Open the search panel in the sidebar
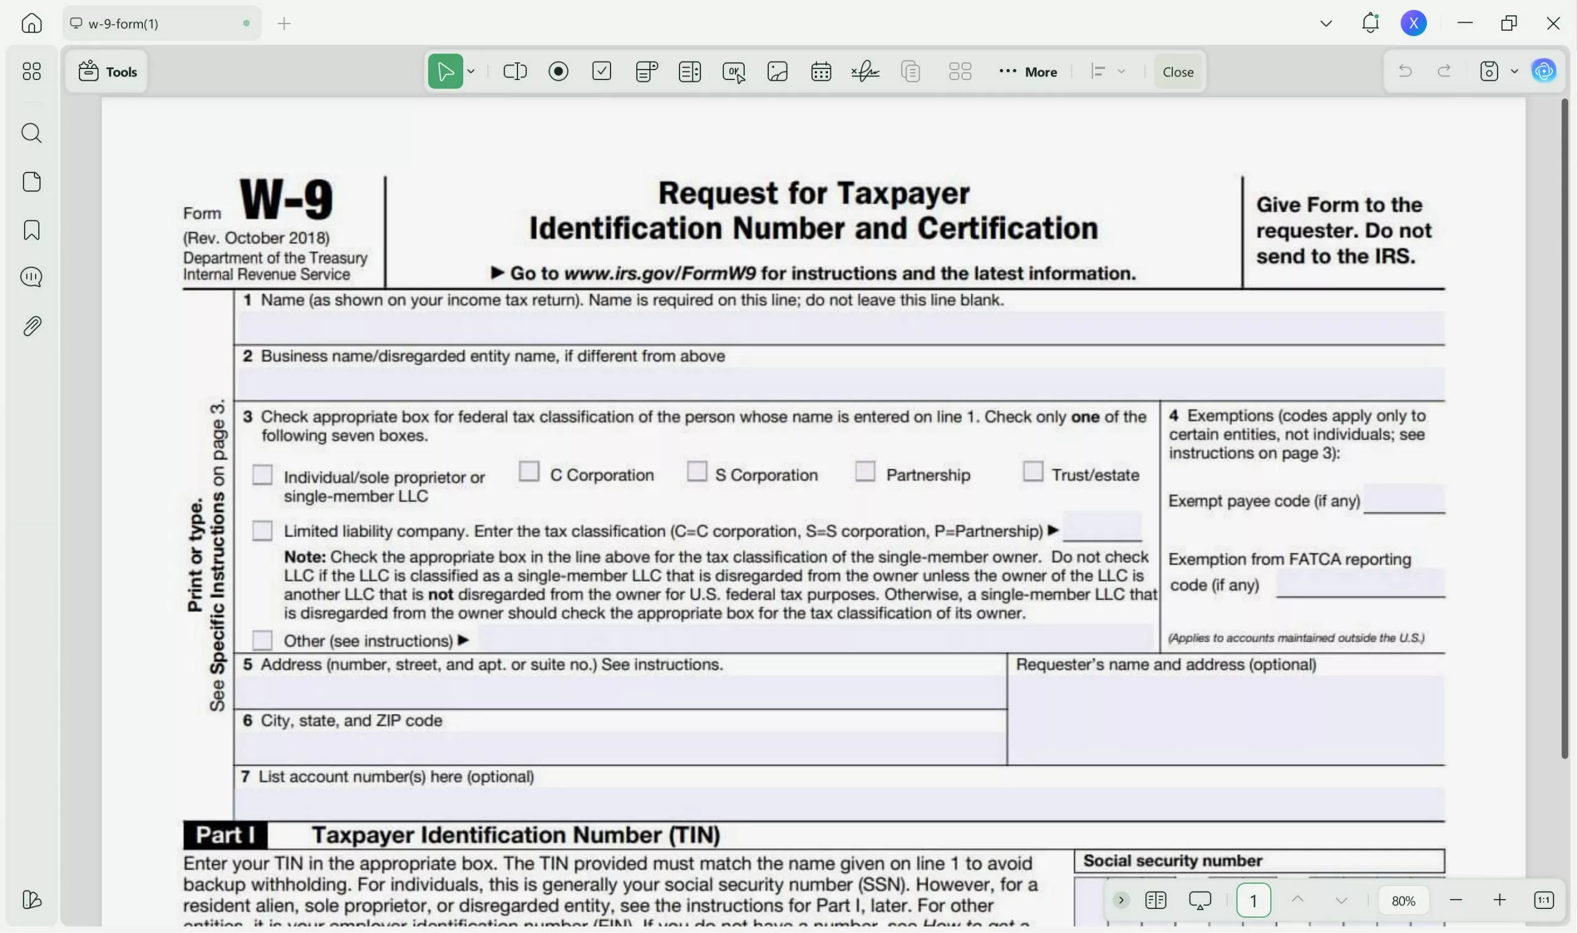 [x=31, y=132]
